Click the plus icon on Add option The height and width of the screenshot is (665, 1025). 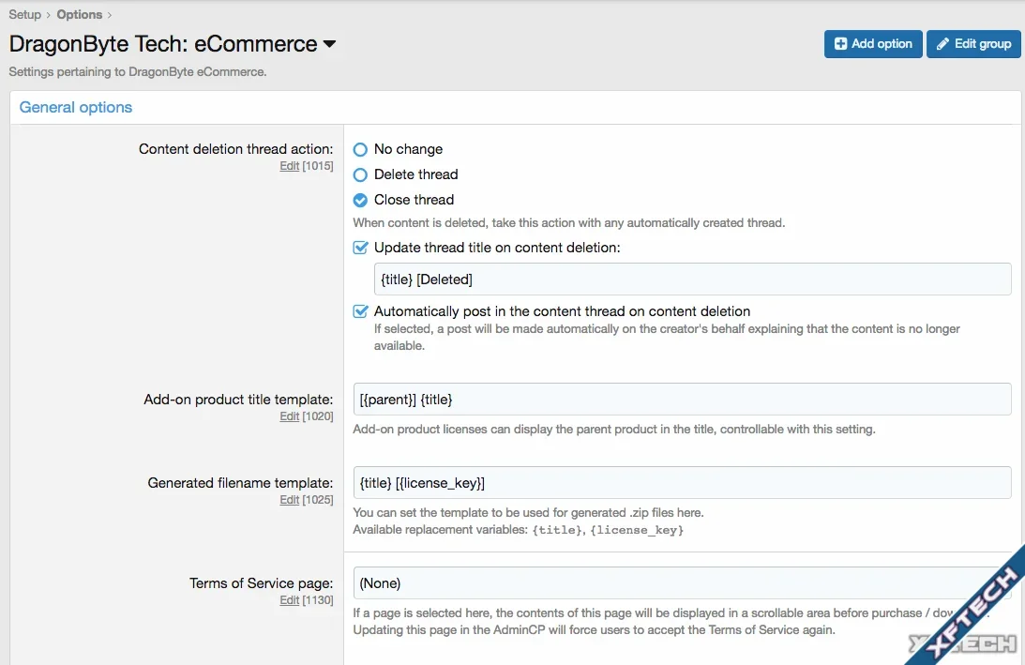pos(840,44)
